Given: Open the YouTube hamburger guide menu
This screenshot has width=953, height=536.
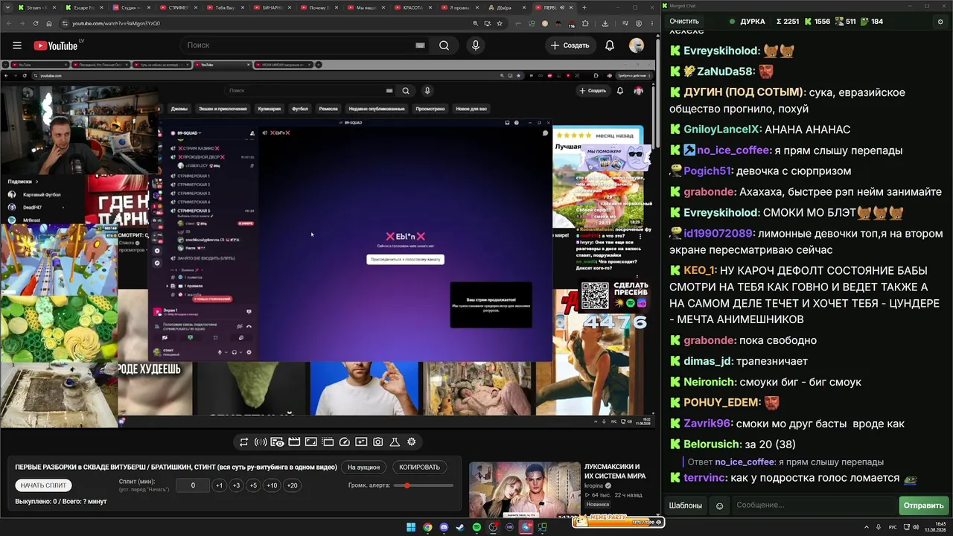Looking at the screenshot, I should (x=16, y=45).
